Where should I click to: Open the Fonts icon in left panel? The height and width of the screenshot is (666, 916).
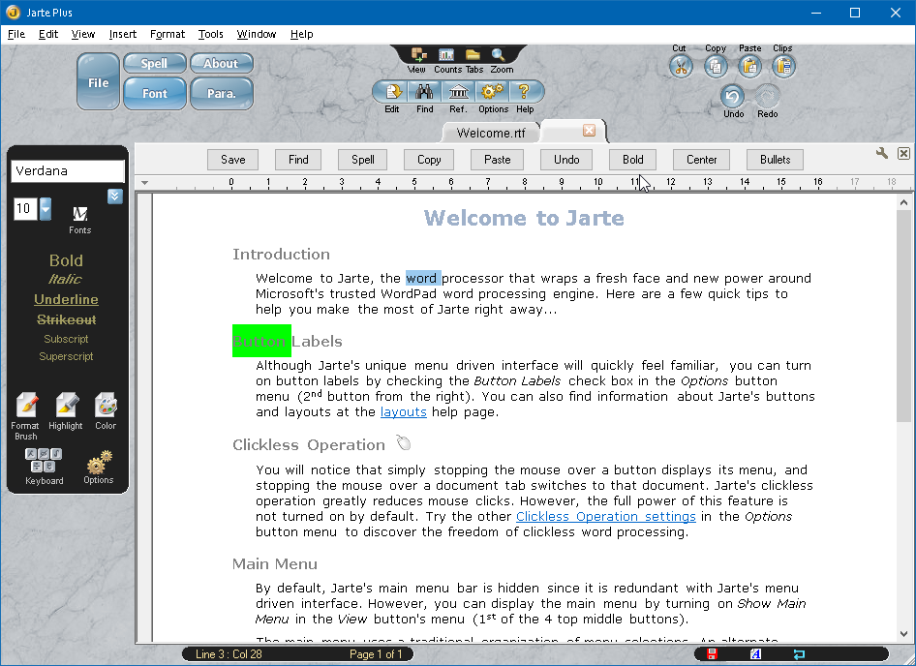pos(80,214)
